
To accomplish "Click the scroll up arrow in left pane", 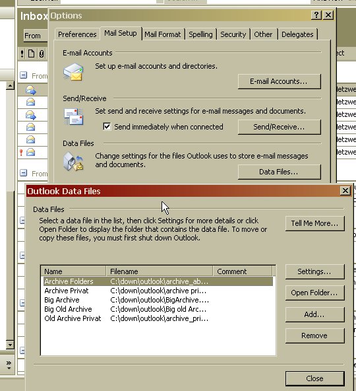I will click(10, 86).
